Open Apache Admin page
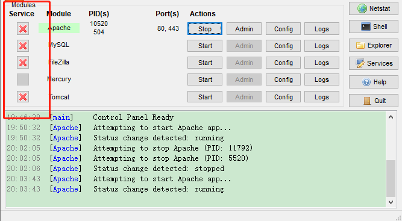This screenshot has height=221, width=402. (x=244, y=29)
